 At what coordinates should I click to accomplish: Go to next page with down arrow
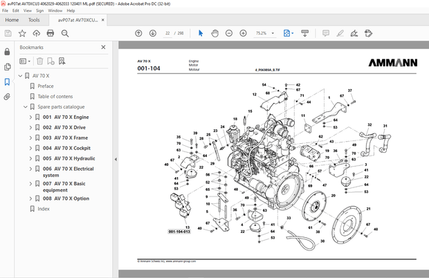coord(152,33)
